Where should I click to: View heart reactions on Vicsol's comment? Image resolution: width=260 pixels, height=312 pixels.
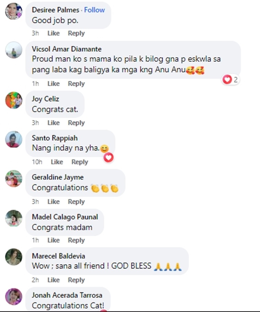coord(230,79)
